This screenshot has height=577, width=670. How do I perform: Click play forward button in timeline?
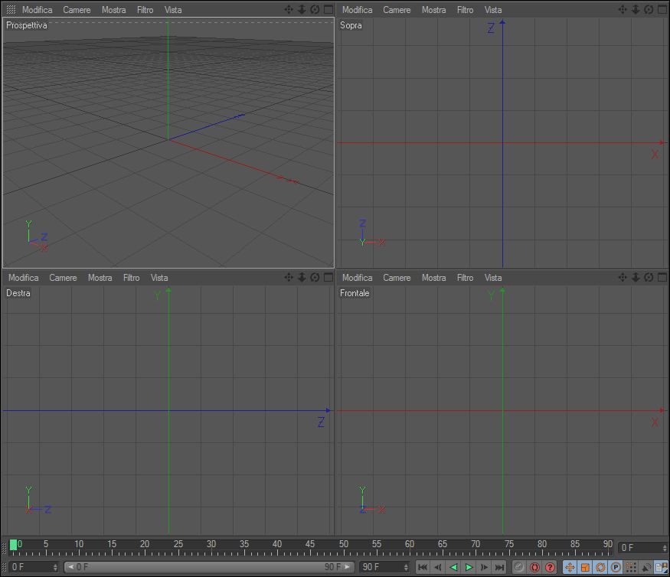[x=469, y=567]
